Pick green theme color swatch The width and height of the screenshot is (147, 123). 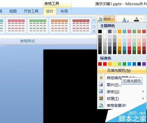134,32
